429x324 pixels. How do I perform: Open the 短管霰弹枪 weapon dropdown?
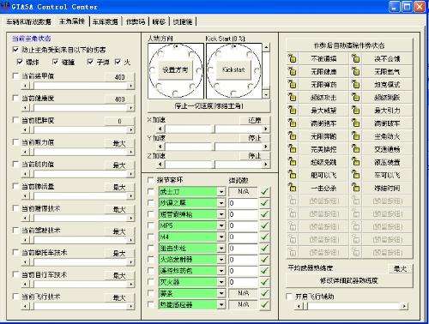click(x=221, y=214)
